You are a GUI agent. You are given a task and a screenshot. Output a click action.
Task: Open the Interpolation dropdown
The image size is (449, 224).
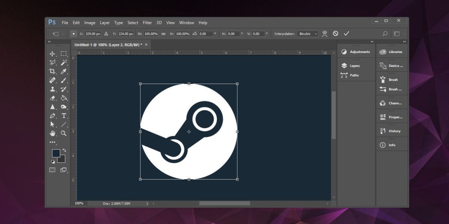point(308,34)
